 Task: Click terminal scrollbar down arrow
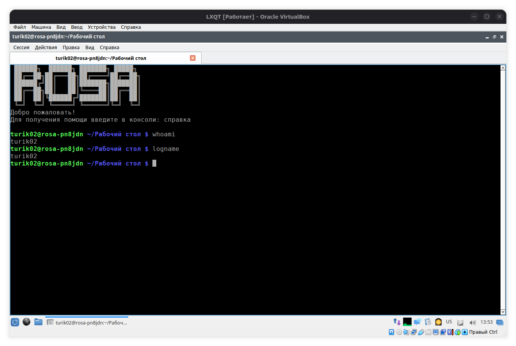coord(503,312)
